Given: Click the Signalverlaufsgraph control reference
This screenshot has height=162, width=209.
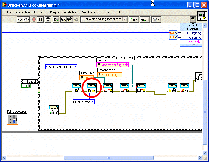Looking at the screenshot, I should click(112, 65).
